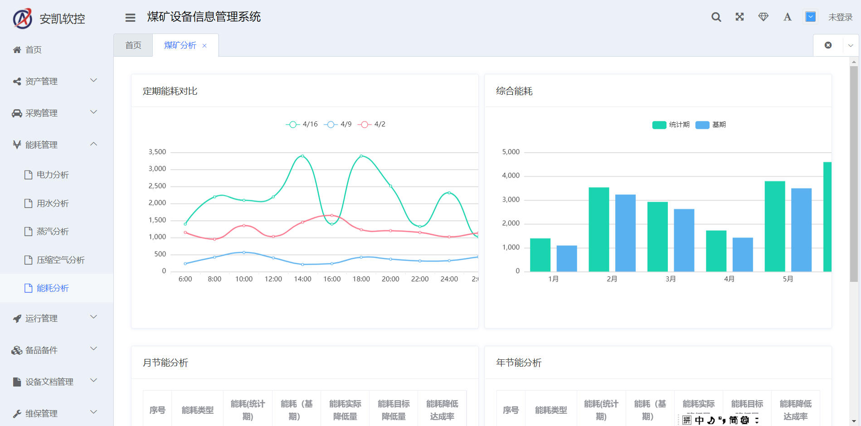This screenshot has width=861, height=426.
Task: Toggle the 统计期 legend swatch
Action: pyautogui.click(x=659, y=125)
